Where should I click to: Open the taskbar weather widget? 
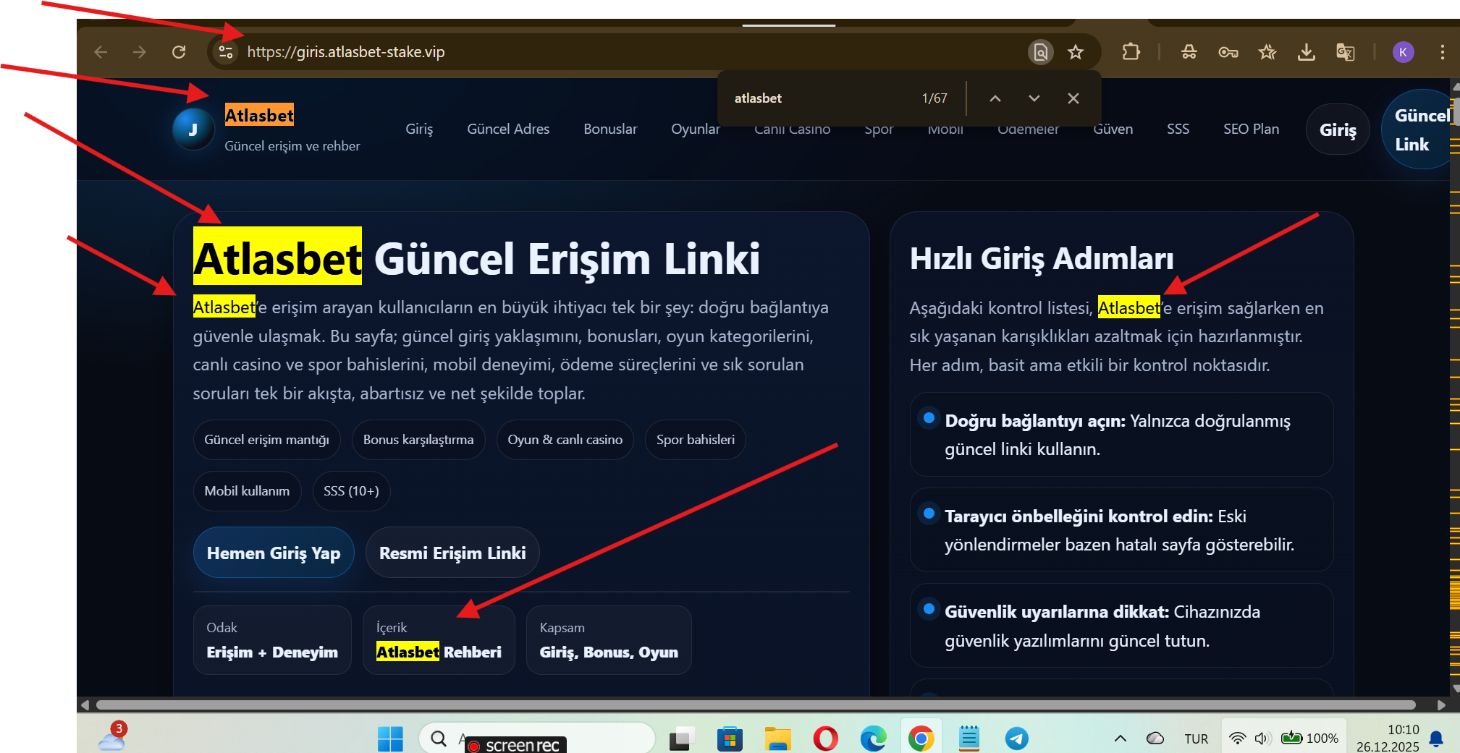pos(112,737)
